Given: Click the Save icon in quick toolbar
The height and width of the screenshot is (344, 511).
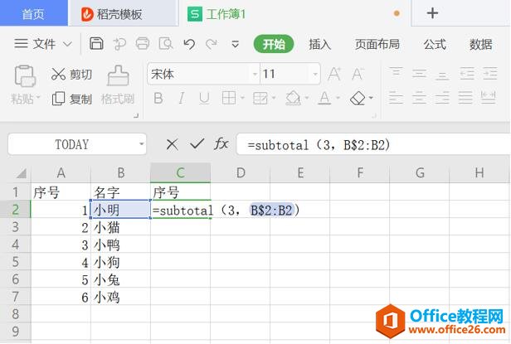Looking at the screenshot, I should (x=96, y=43).
